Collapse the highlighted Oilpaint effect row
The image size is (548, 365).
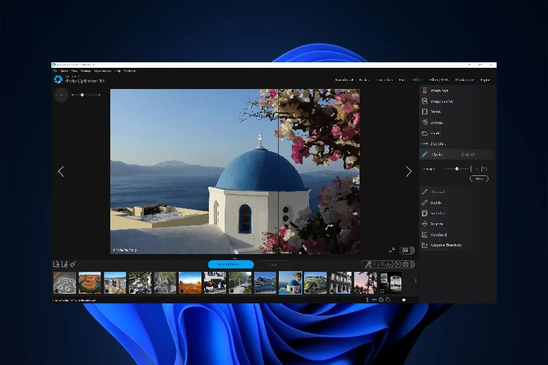[456, 154]
